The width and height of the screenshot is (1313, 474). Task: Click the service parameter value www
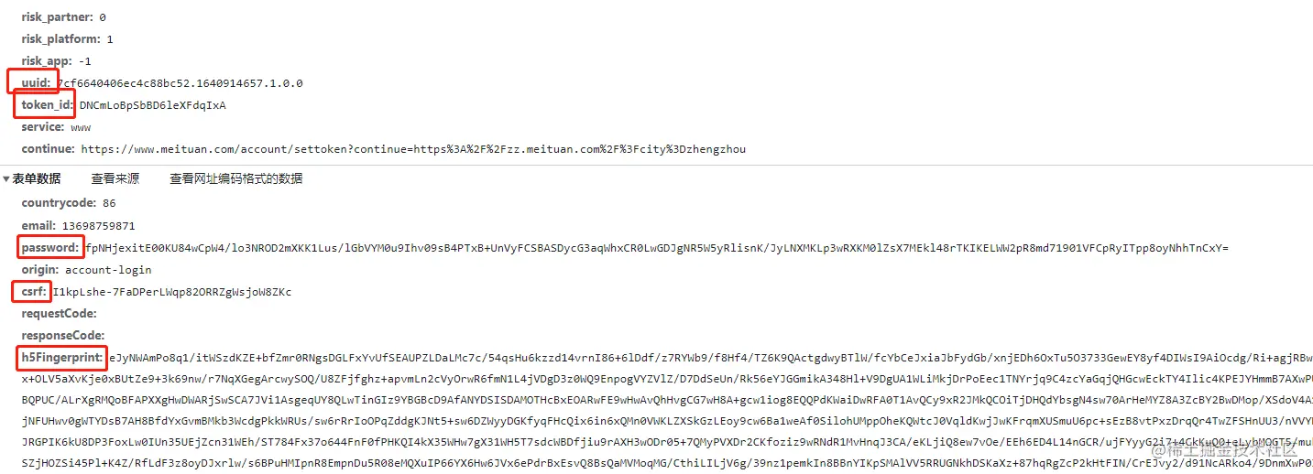coord(81,127)
